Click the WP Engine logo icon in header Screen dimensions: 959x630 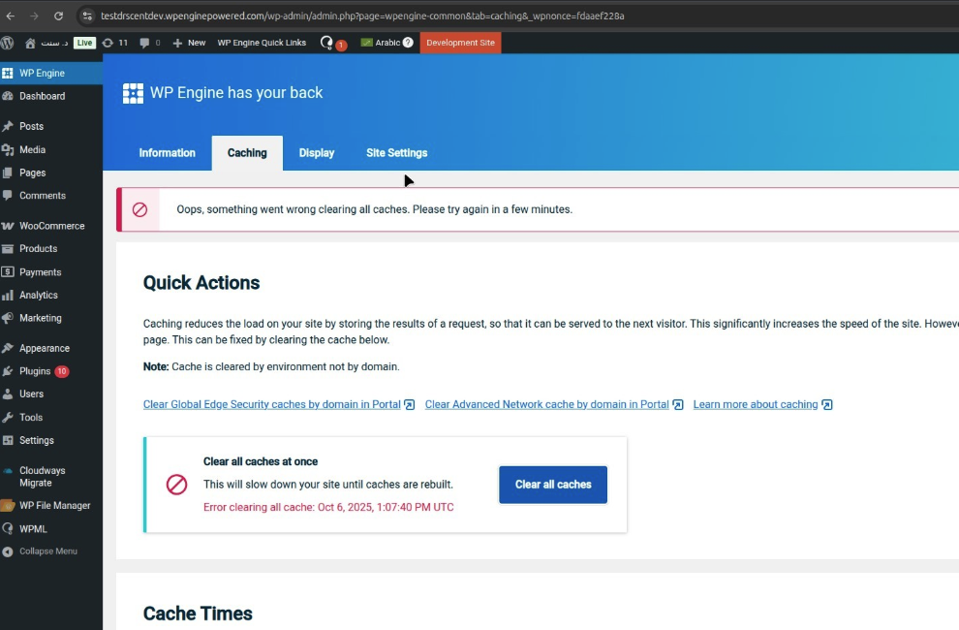[x=133, y=93]
